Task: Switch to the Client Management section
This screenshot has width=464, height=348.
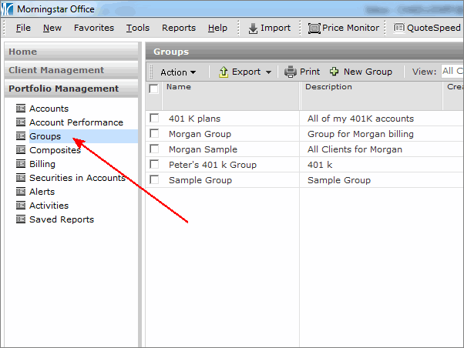Action: tap(56, 70)
